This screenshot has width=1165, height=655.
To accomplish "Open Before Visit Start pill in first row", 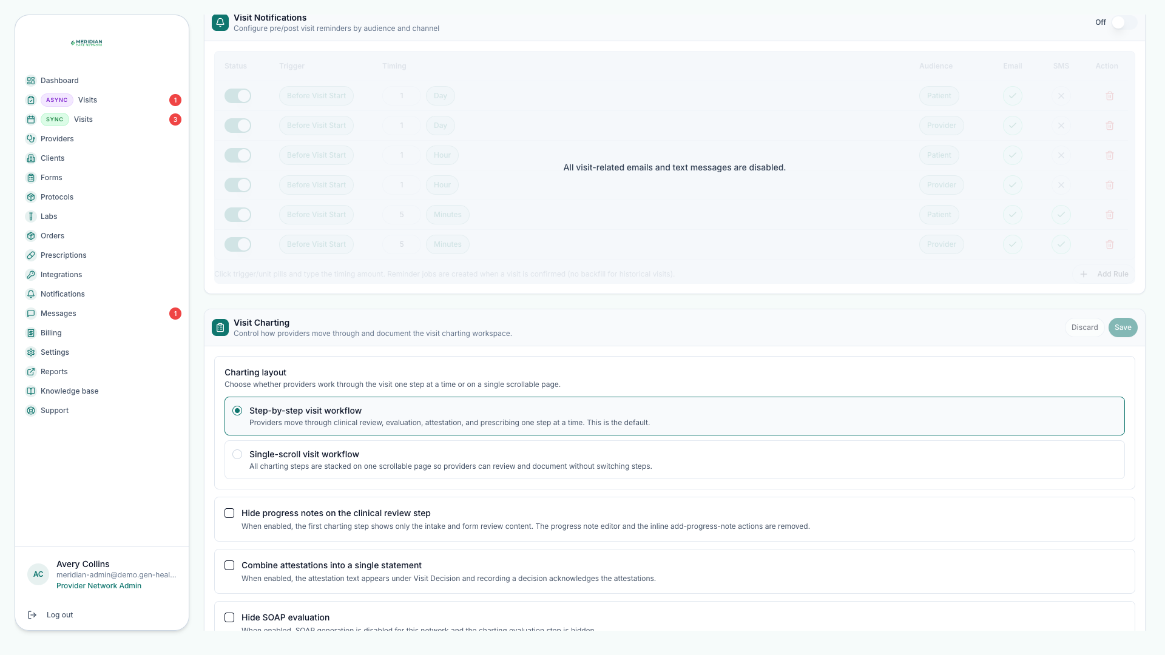I will click(x=316, y=96).
